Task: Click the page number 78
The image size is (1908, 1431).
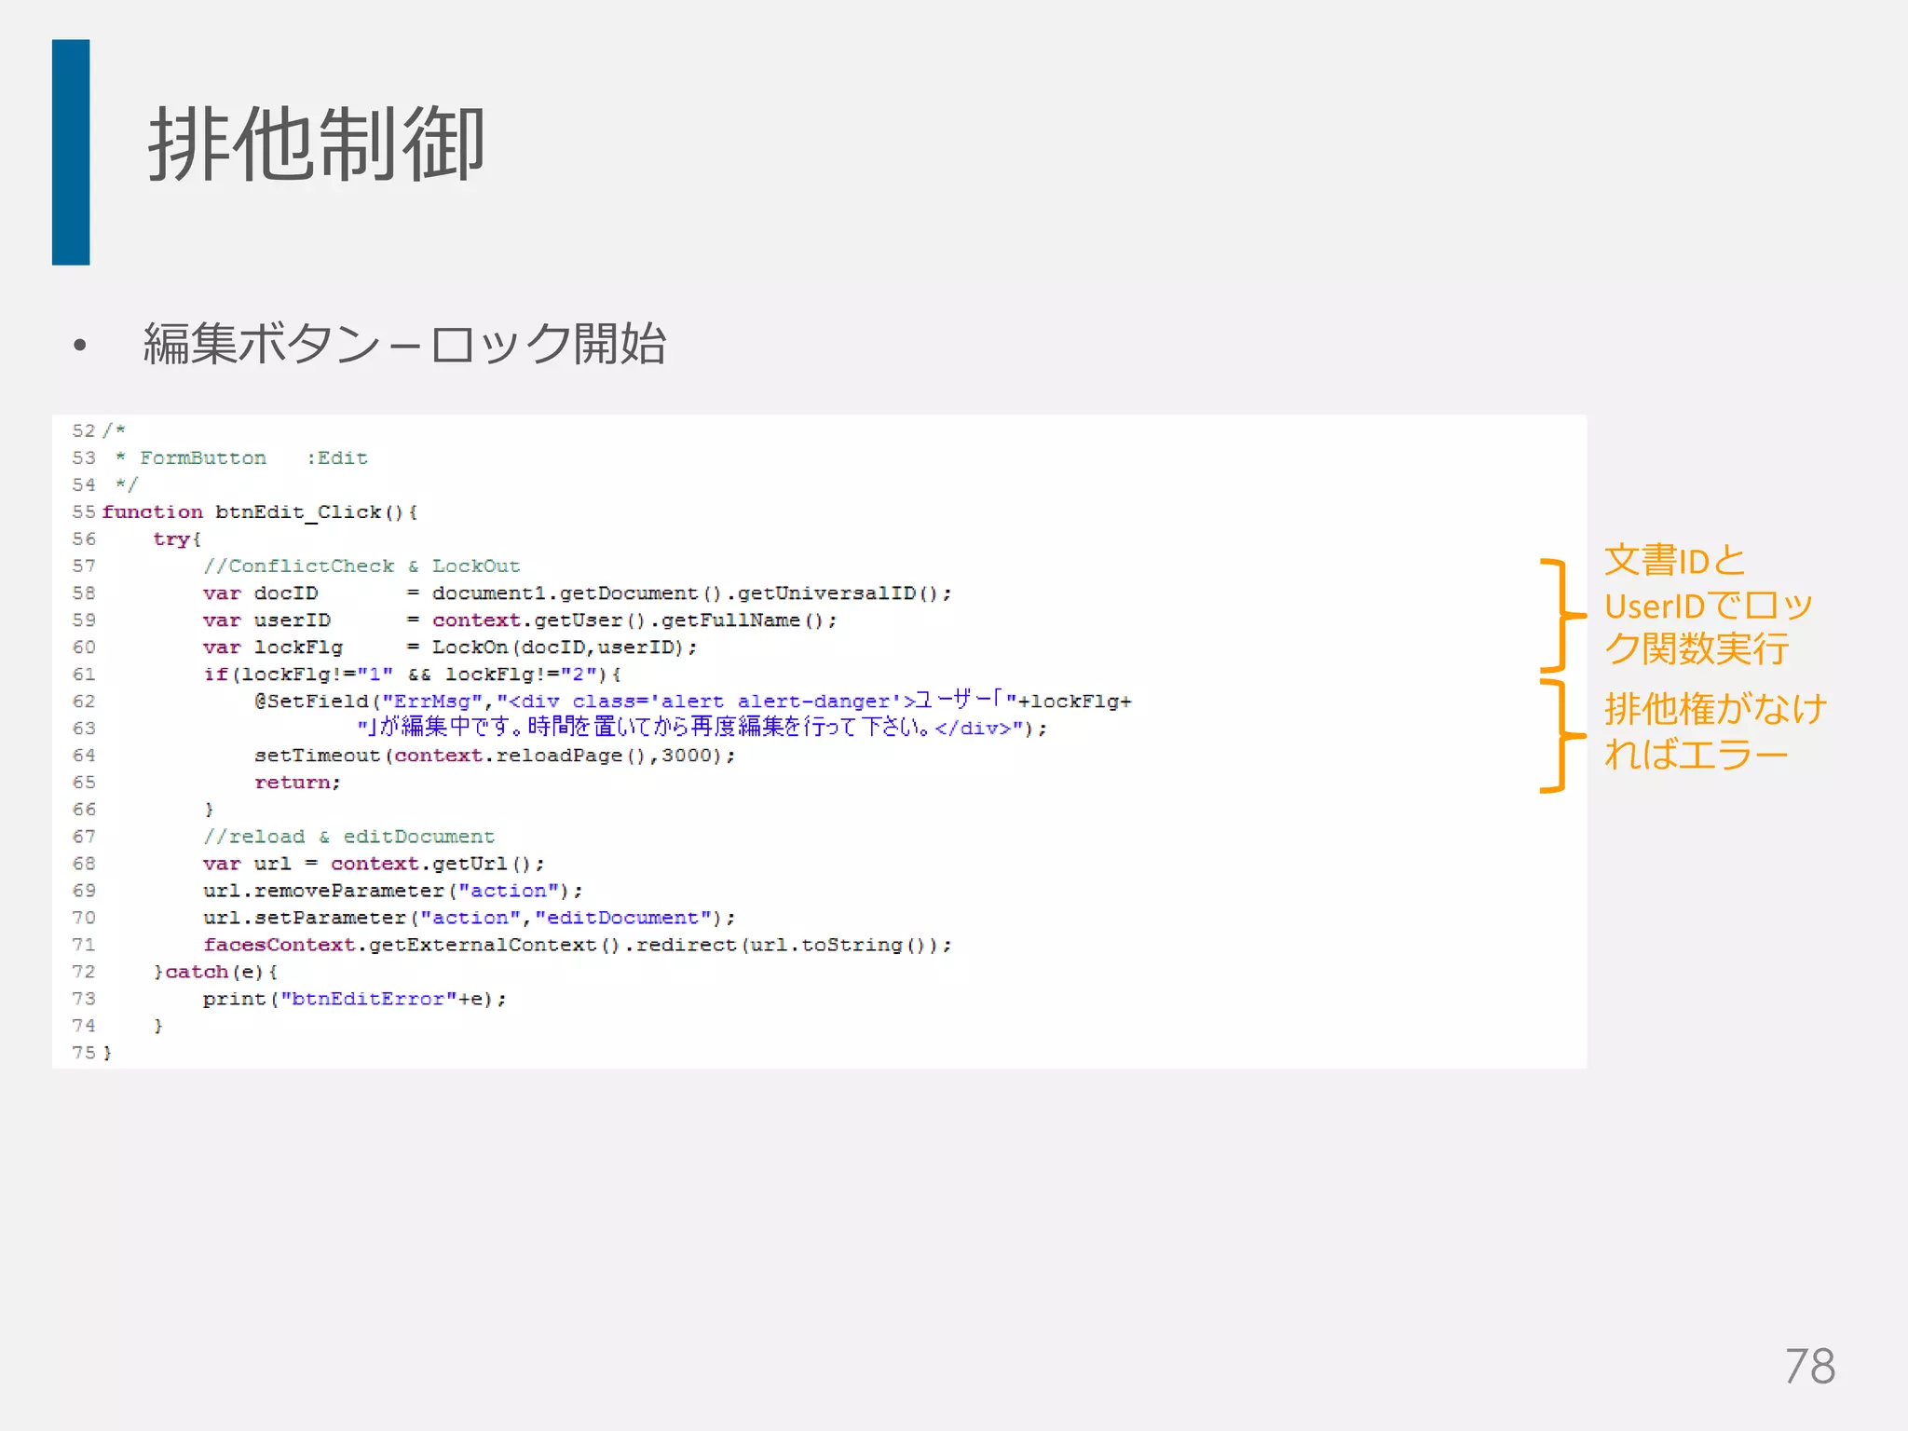Action: tap(1809, 1367)
